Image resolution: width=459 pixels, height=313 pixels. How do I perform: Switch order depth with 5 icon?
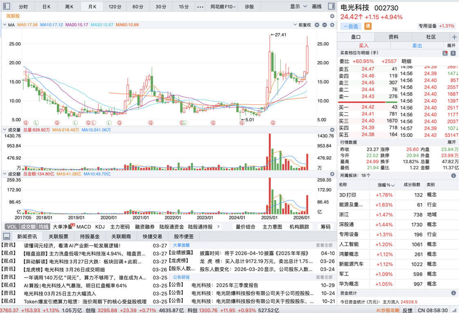tap(453, 53)
